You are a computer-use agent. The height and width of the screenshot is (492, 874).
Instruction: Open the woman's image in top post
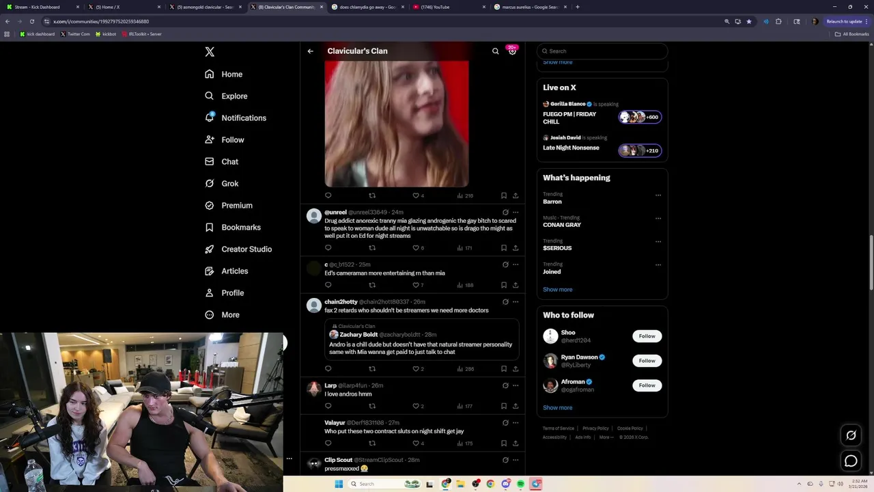pyautogui.click(x=397, y=123)
